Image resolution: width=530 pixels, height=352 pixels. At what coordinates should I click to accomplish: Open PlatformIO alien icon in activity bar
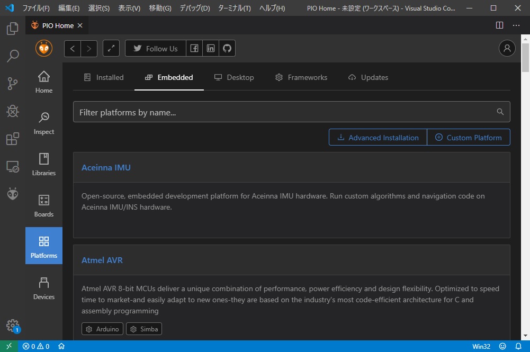point(13,194)
